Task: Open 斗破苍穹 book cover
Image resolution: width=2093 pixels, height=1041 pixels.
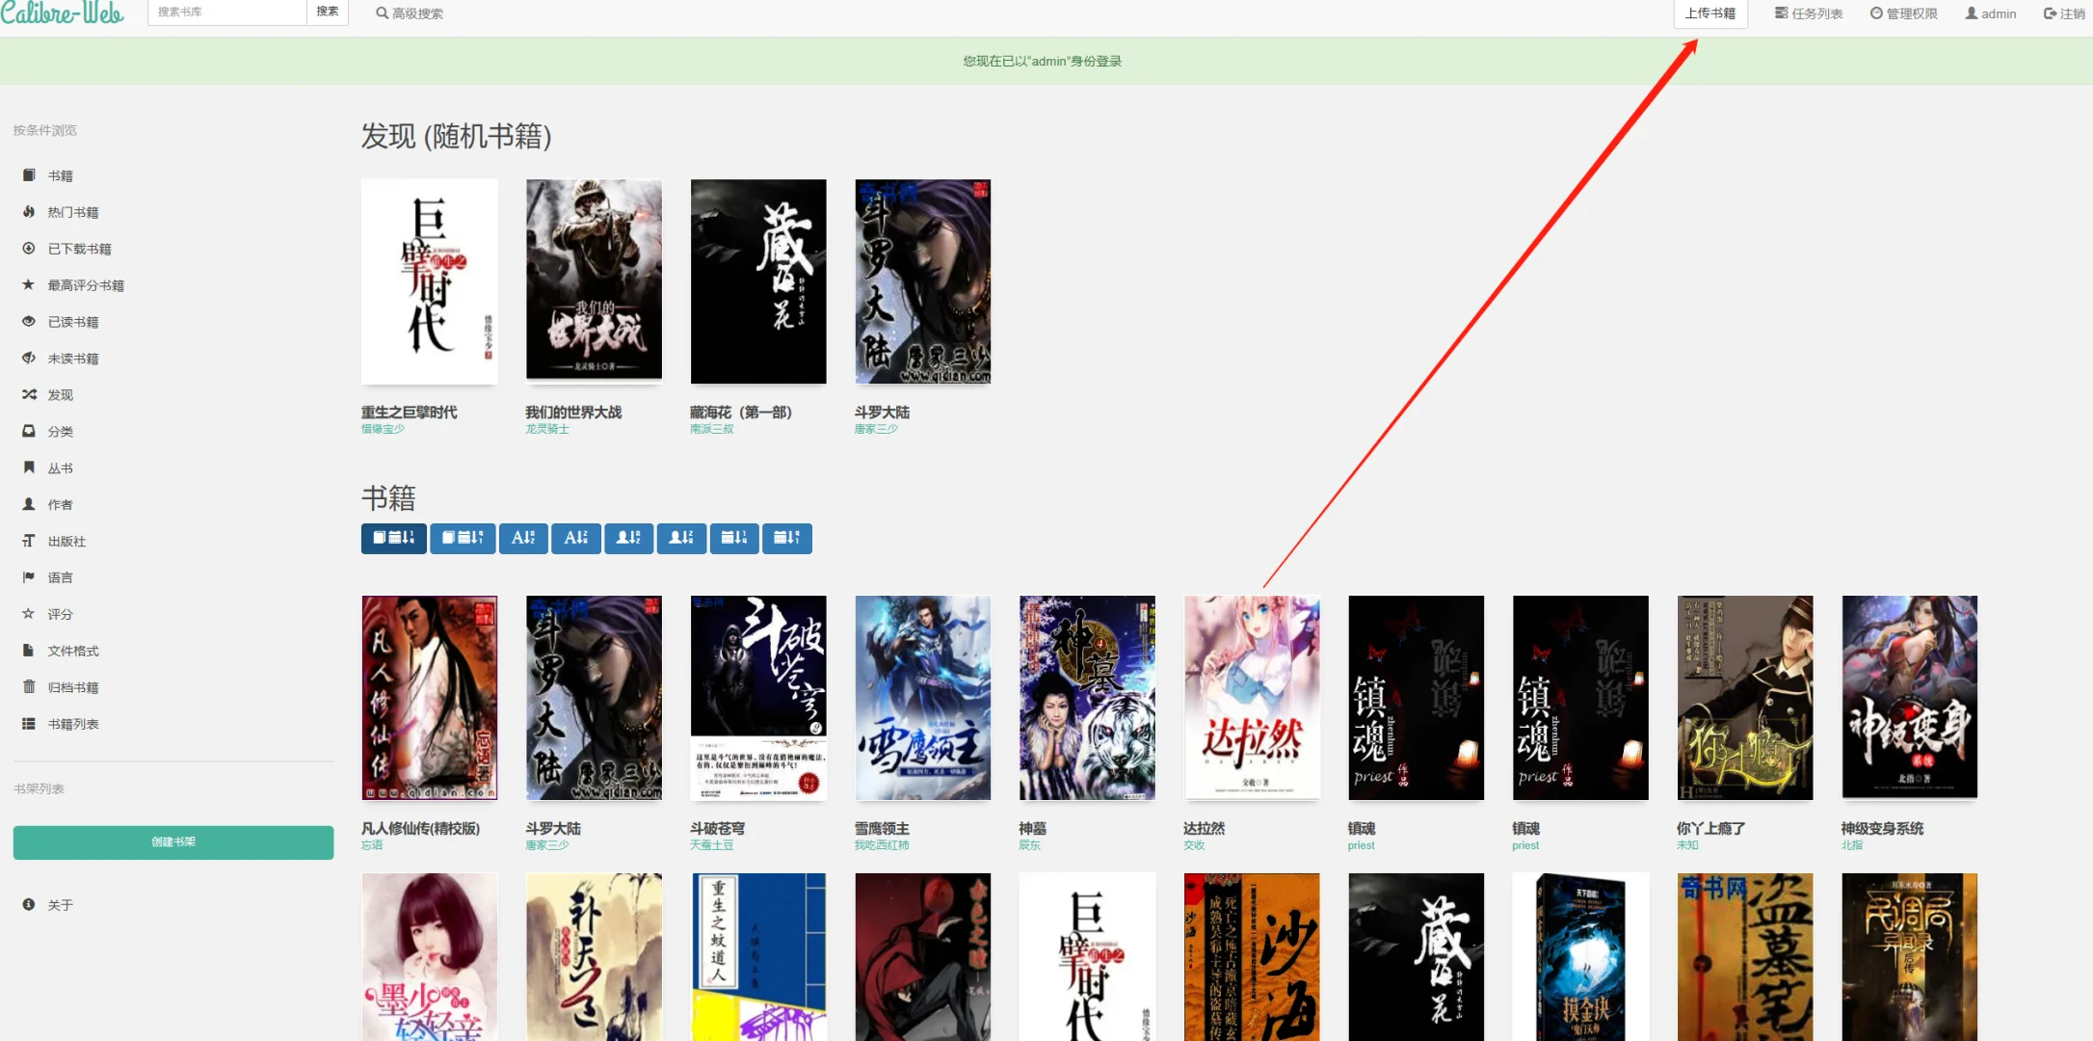Action: tap(758, 698)
